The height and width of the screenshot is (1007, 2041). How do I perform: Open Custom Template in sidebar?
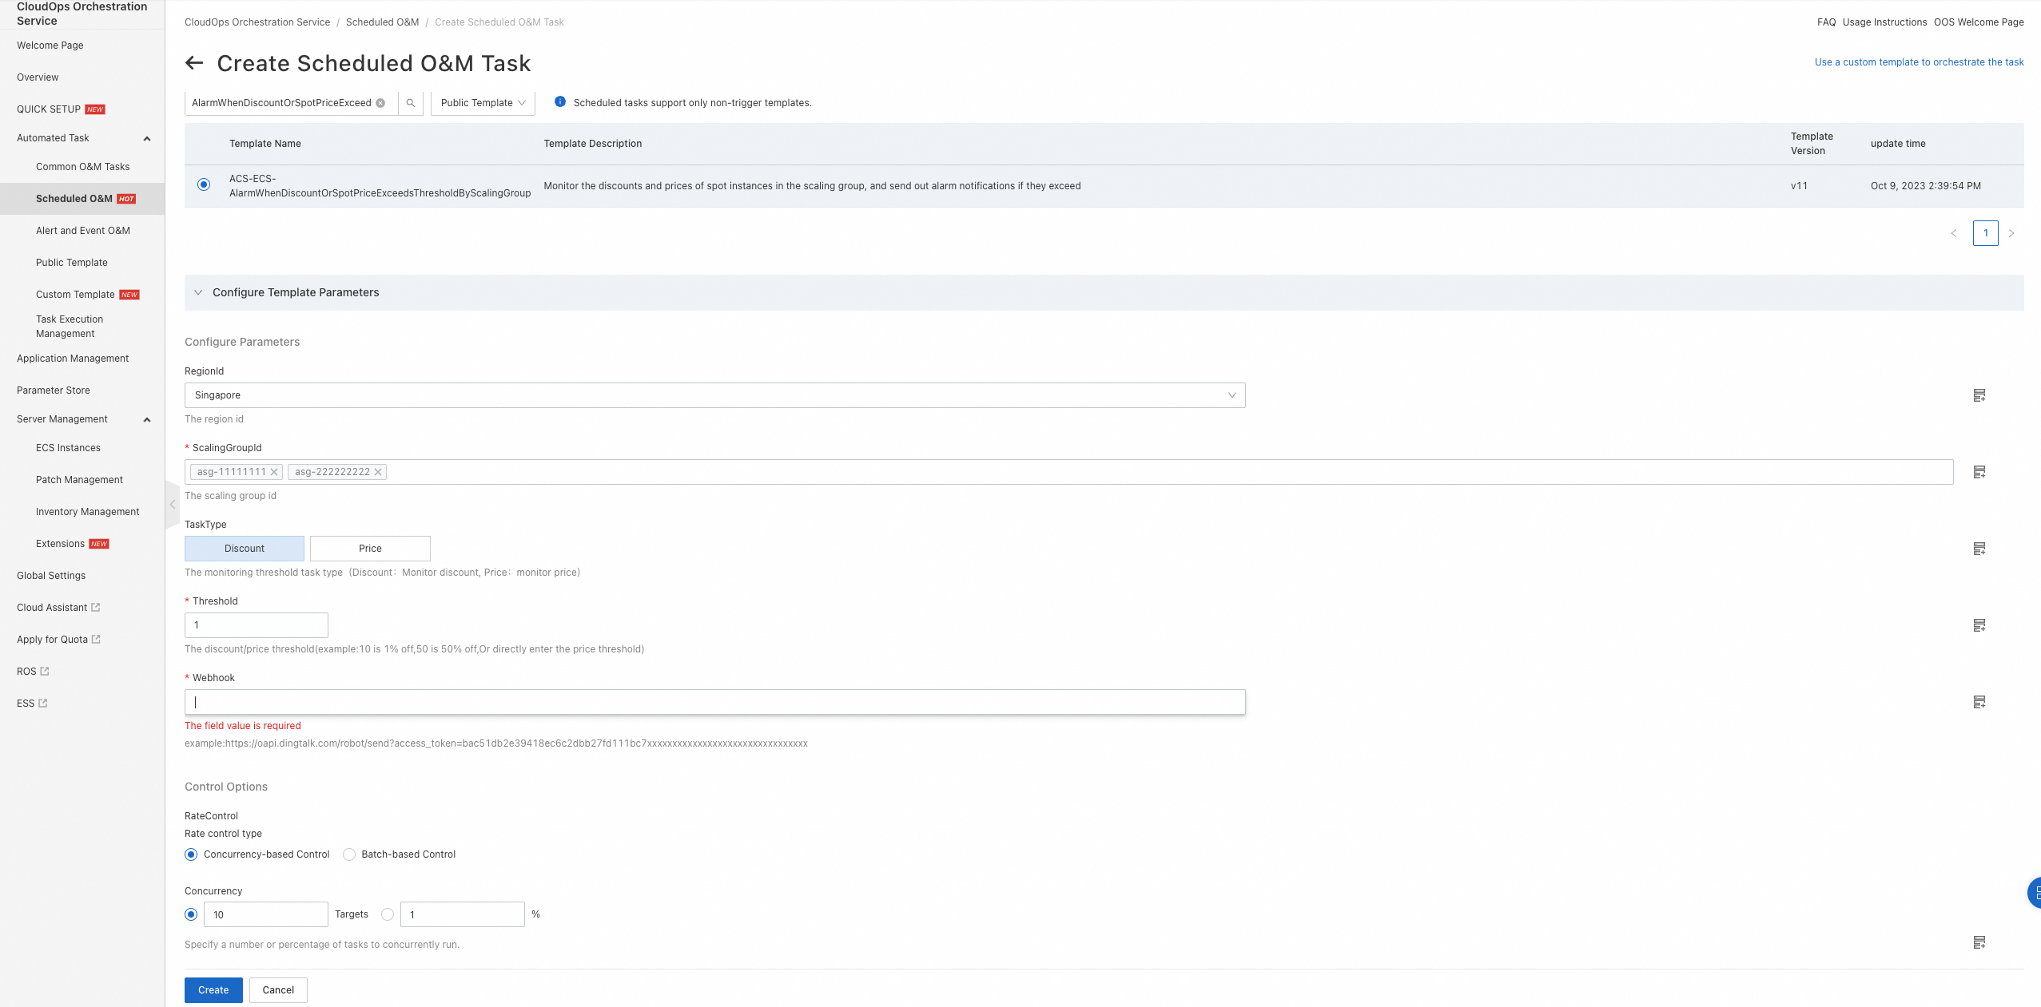click(x=76, y=295)
